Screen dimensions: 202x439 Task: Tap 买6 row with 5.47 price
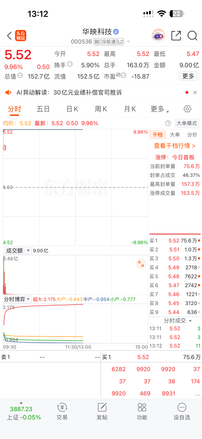(175, 286)
